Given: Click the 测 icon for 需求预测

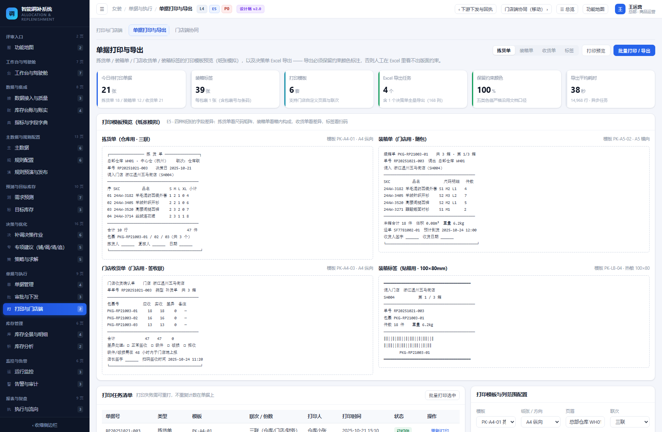Looking at the screenshot, I should click(x=9, y=198).
